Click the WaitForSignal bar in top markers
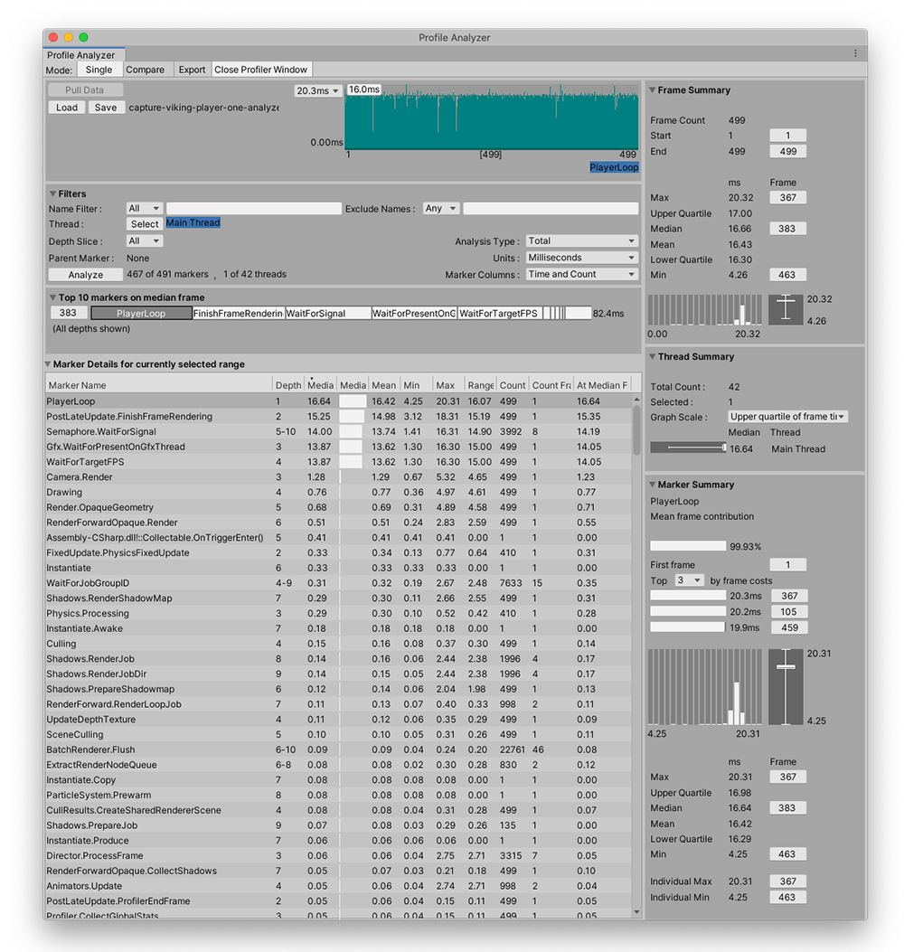904x952 pixels. 327,314
